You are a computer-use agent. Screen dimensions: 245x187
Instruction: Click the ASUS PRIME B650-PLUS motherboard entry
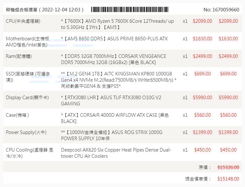pos(114,39)
